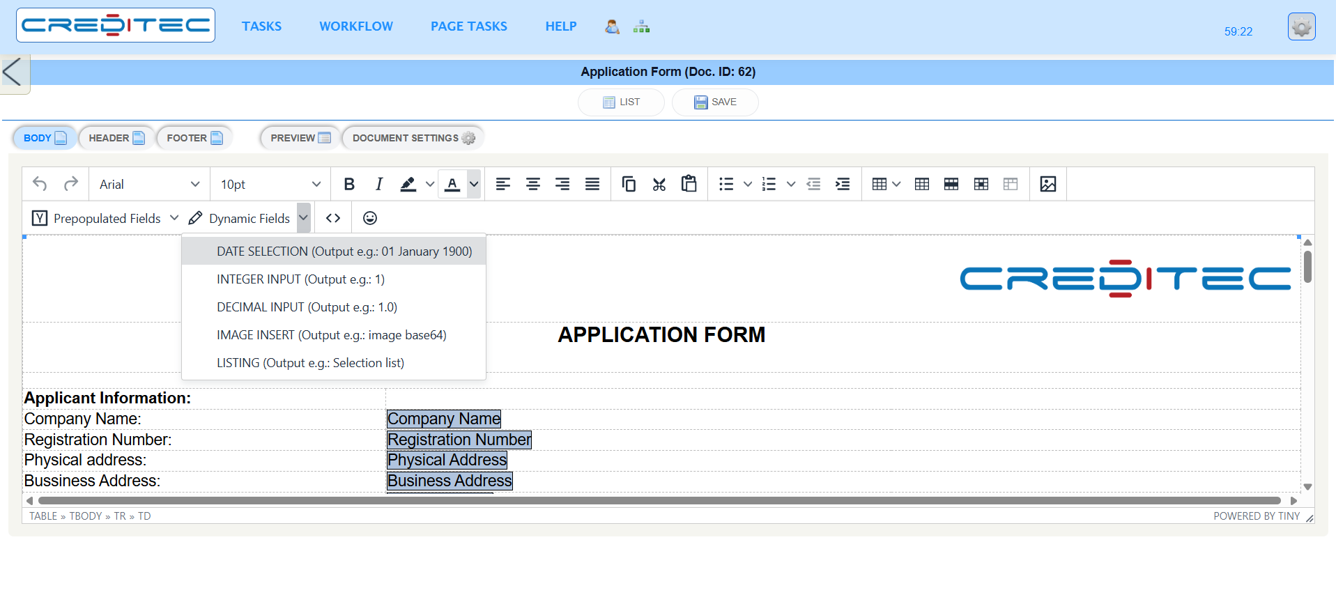Image resolution: width=1336 pixels, height=604 pixels.
Task: Open the WORKFLOW menu
Action: click(x=356, y=26)
